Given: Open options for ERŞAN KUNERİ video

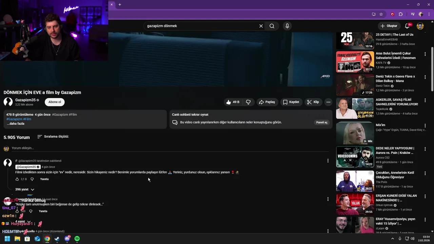Looking at the screenshot, I should (425, 197).
